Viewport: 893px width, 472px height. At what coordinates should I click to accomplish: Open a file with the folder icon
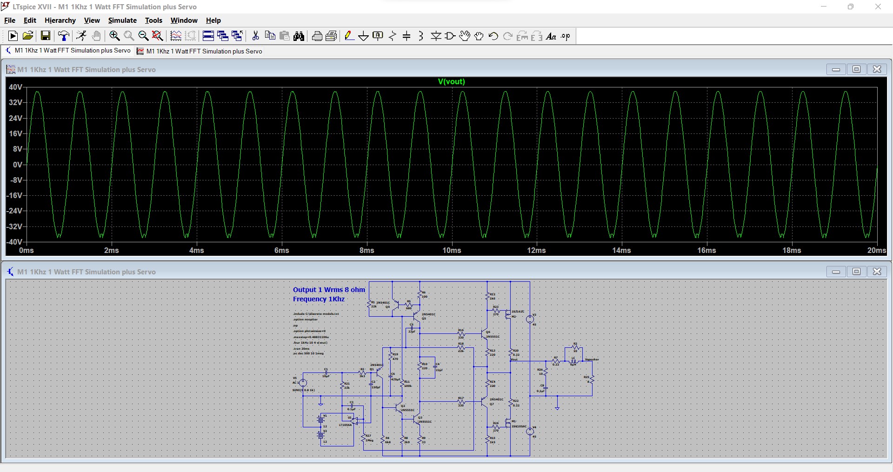pos(28,36)
